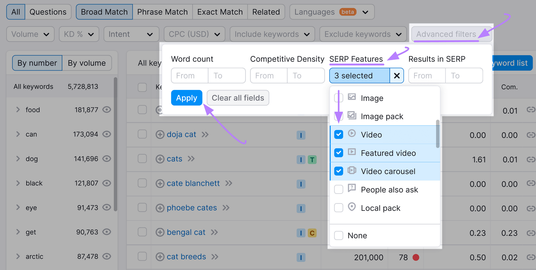Click the plus icon beside doja cat
The width and height of the screenshot is (536, 270).
tap(160, 135)
